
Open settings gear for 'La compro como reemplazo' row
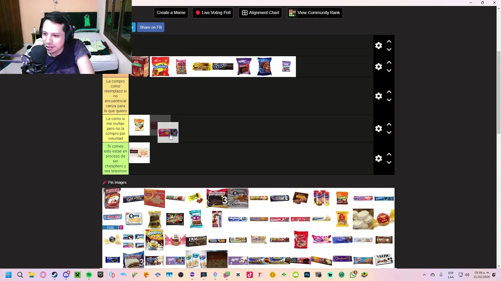pyautogui.click(x=378, y=96)
